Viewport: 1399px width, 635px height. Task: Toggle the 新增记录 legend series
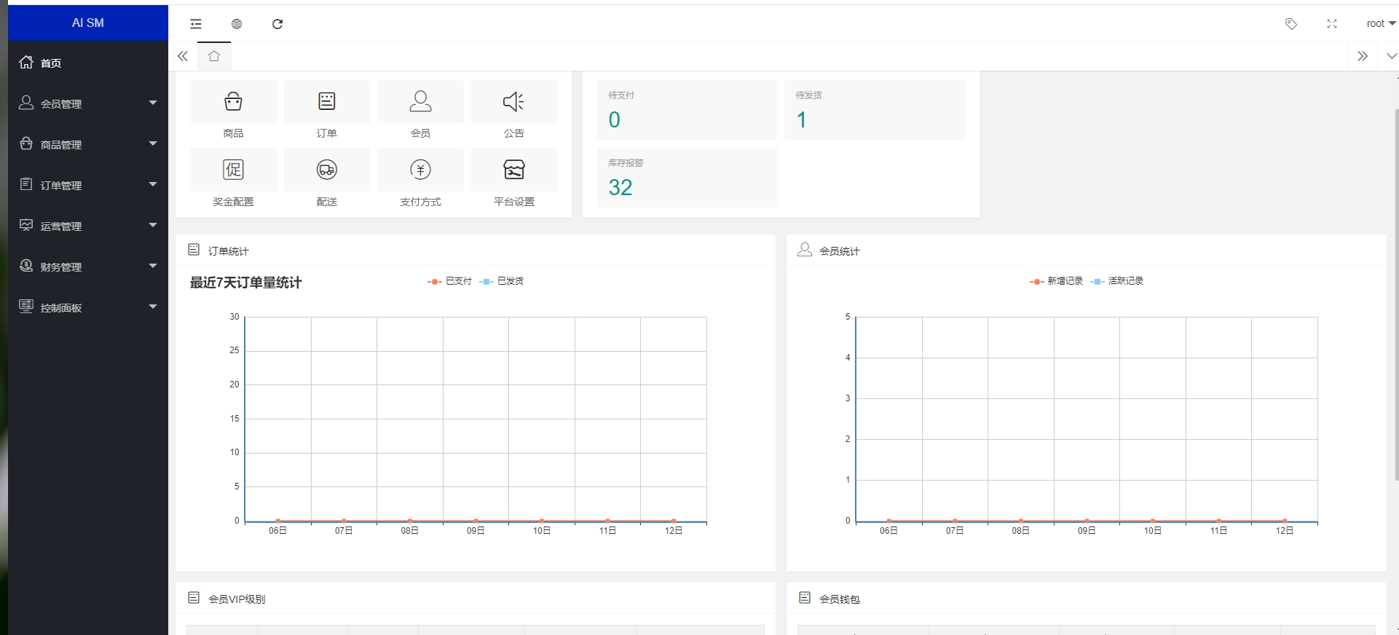point(1056,281)
